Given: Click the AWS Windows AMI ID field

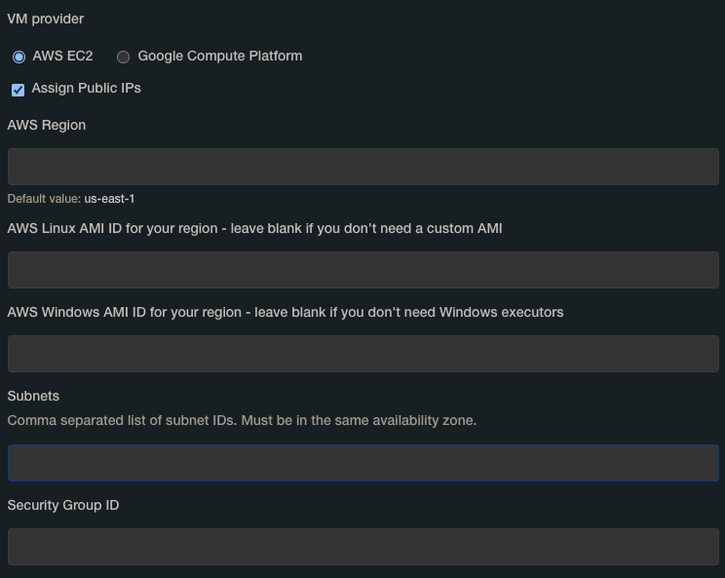Looking at the screenshot, I should [x=362, y=354].
